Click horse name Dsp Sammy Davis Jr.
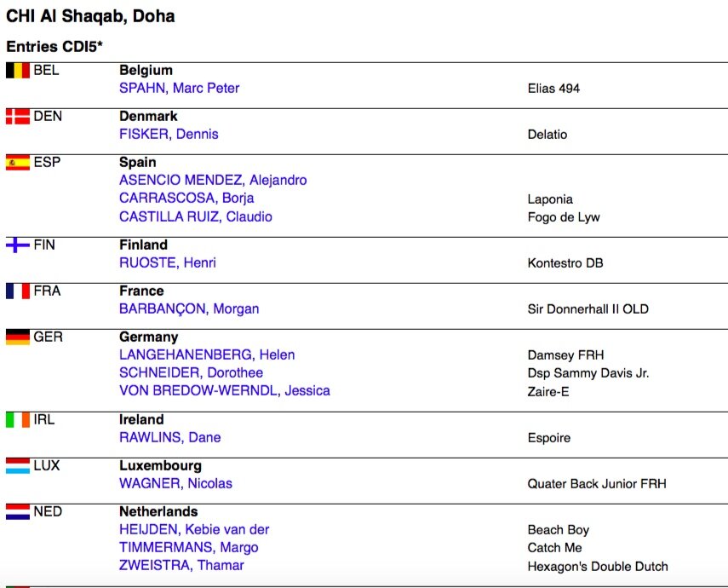The width and height of the screenshot is (728, 588). (588, 373)
